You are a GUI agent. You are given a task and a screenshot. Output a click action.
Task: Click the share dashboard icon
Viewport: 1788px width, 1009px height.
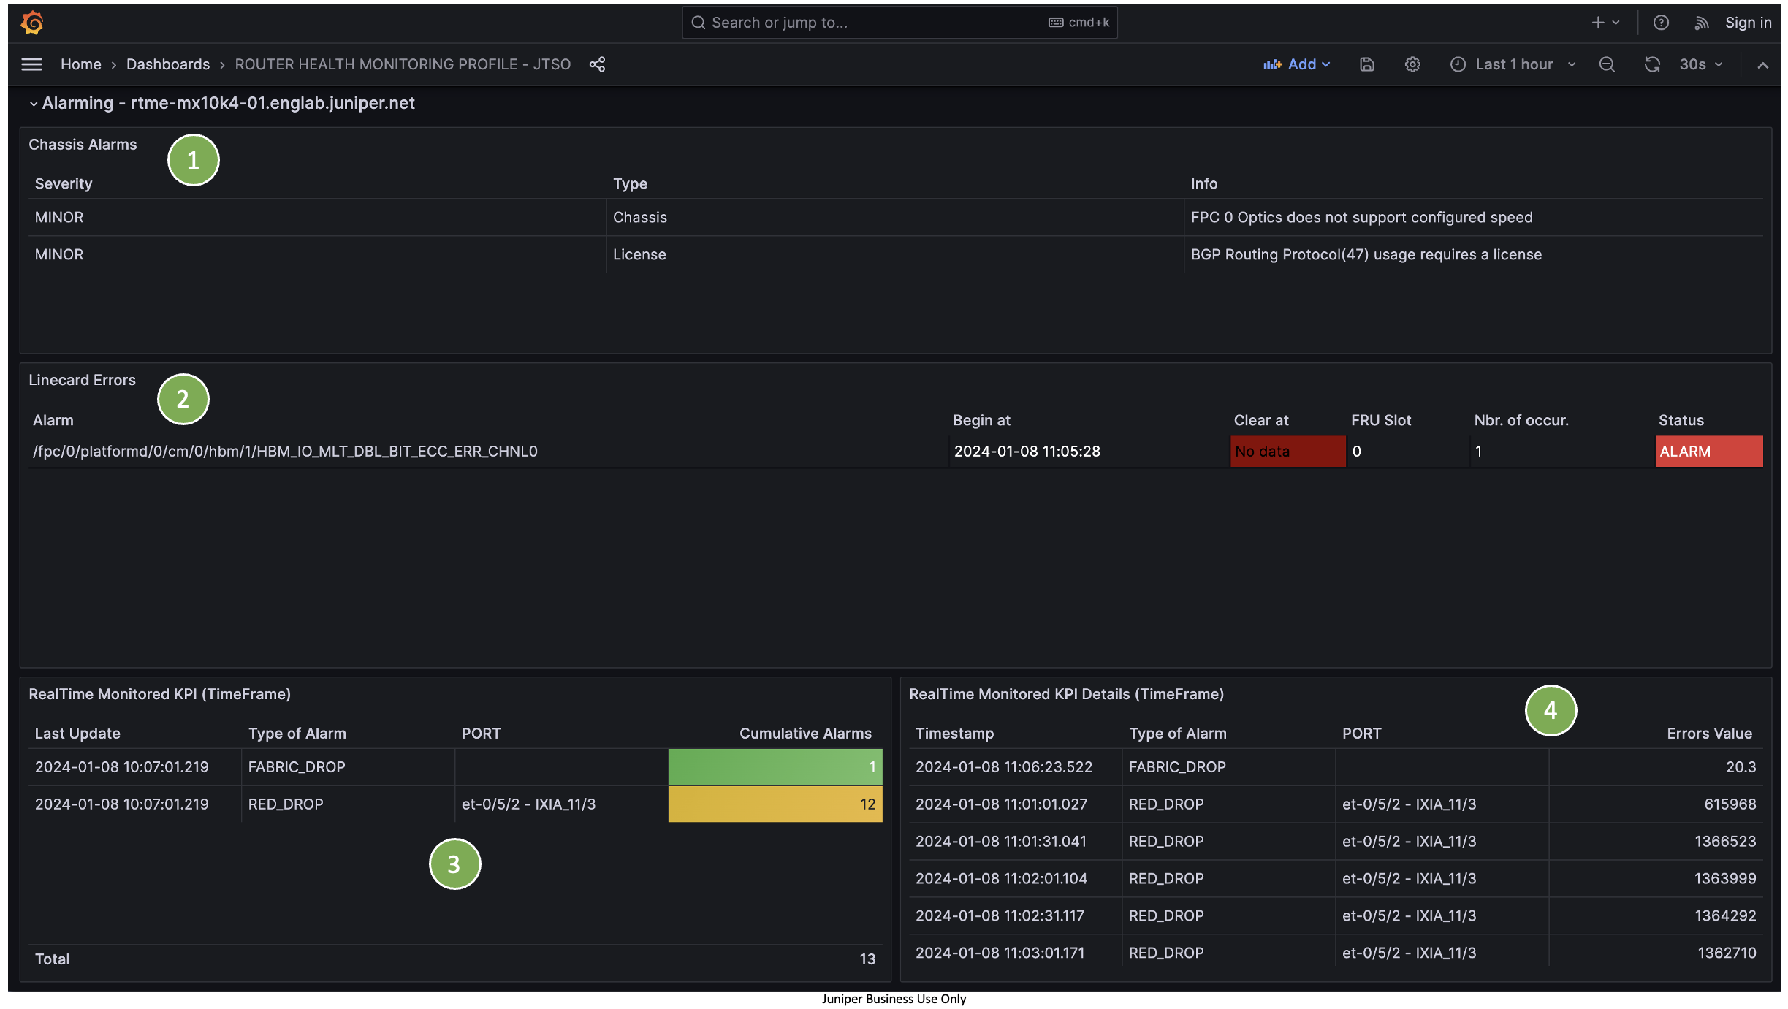[597, 64]
